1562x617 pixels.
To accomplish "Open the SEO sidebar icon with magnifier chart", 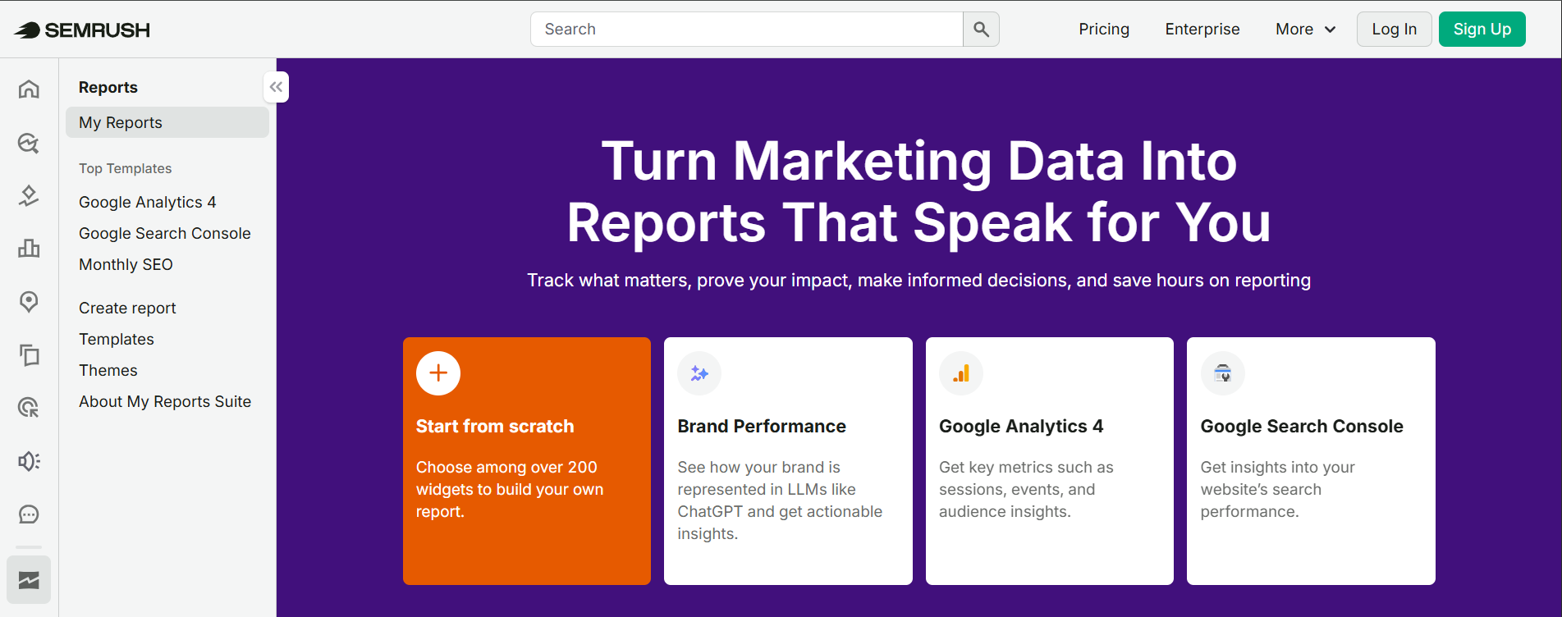I will tap(29, 143).
